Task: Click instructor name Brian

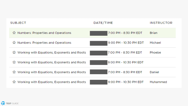Action: (153, 33)
